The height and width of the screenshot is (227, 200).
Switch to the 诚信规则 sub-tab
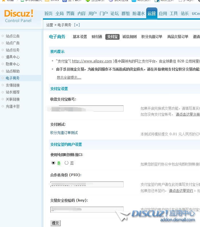coord(129,37)
